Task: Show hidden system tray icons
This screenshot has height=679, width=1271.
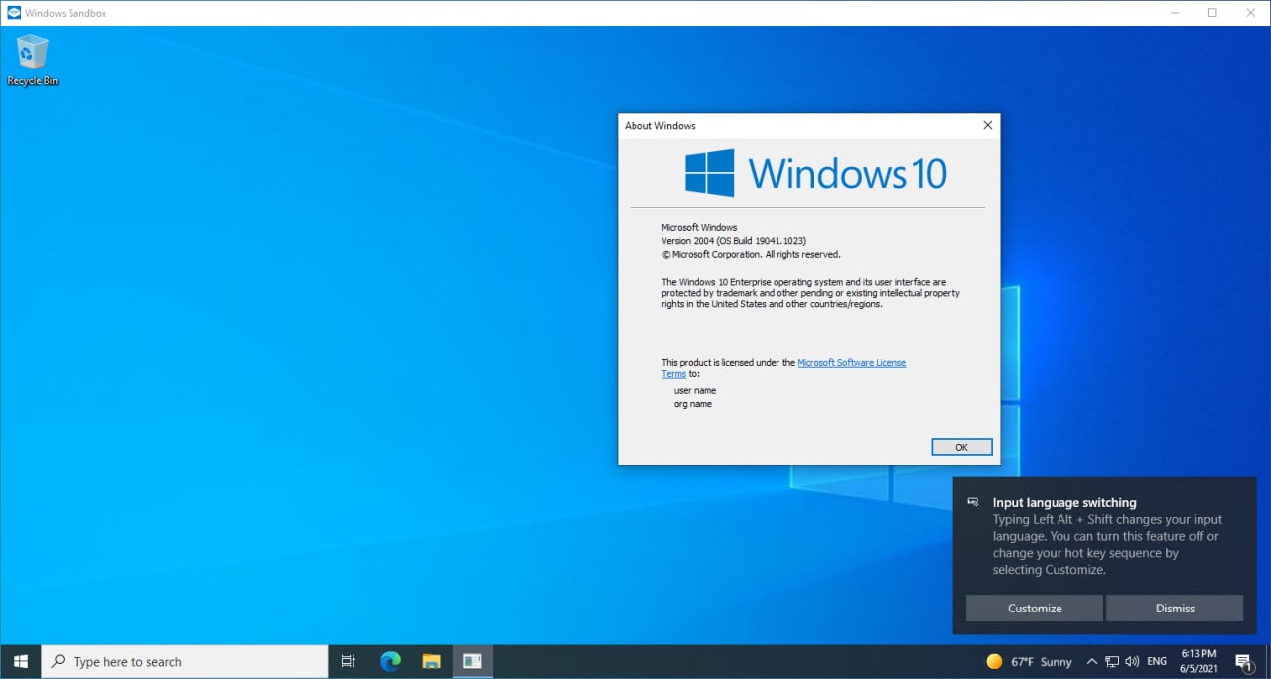Action: (x=1092, y=662)
